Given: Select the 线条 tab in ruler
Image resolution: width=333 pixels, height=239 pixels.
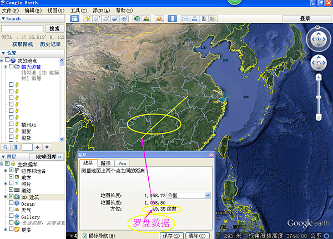Looking at the screenshot, I should (88, 163).
